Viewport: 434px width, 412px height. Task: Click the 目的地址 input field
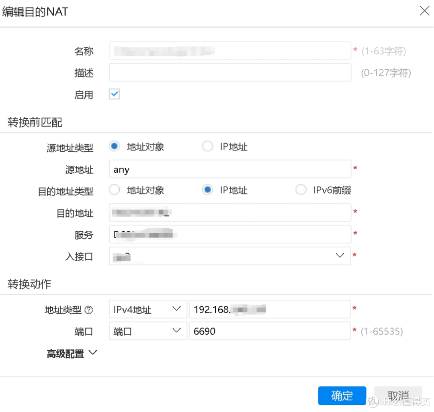pyautogui.click(x=230, y=212)
